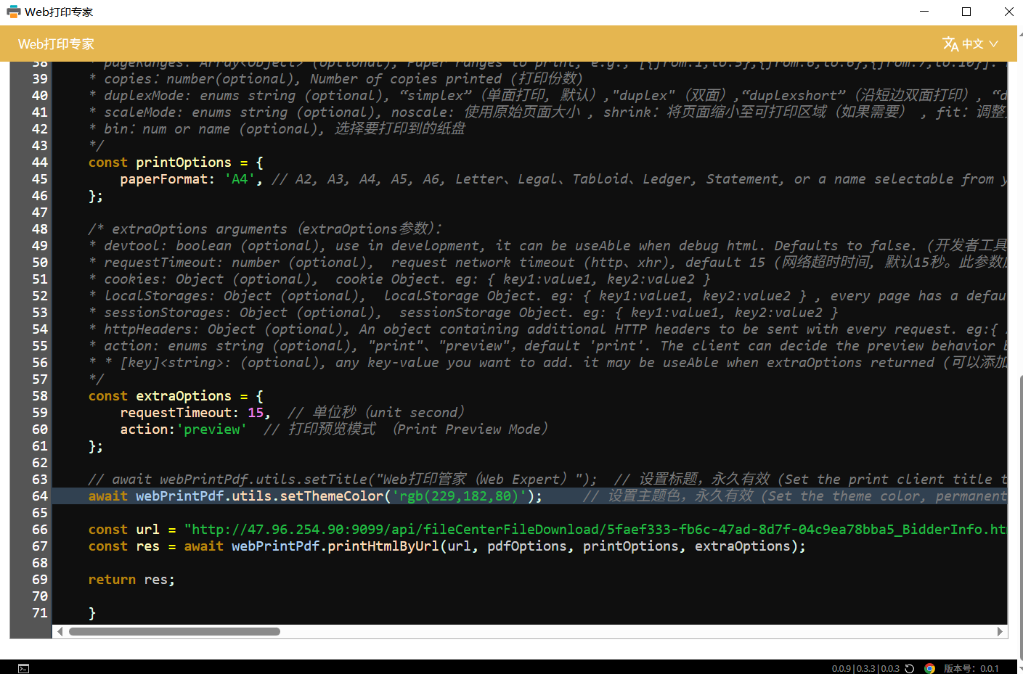Viewport: 1023px width, 674px height.
Task: Click the 版本号 0.0.1 version label
Action: [971, 668]
